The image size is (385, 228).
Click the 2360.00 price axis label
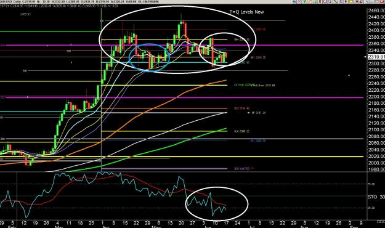[x=376, y=44]
